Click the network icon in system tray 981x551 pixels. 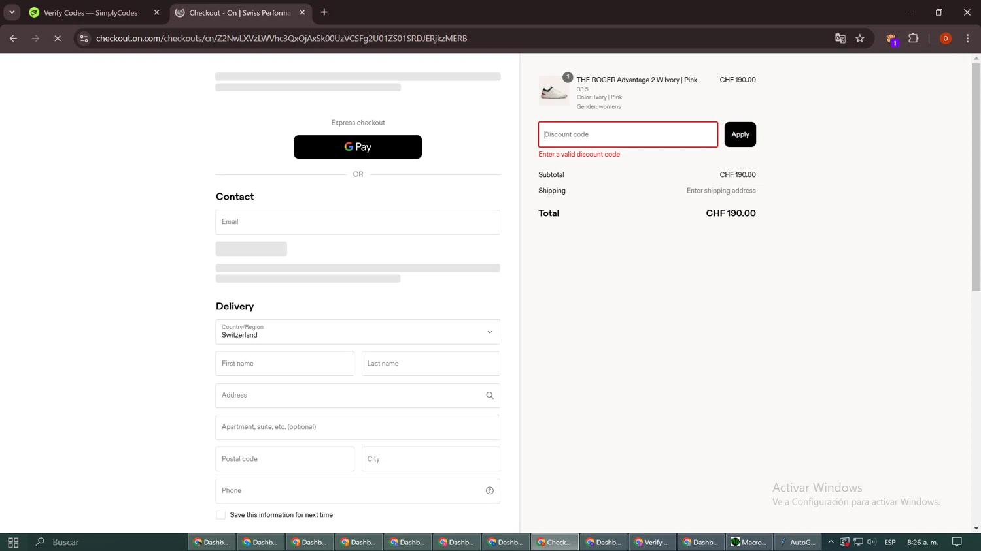pos(858,542)
